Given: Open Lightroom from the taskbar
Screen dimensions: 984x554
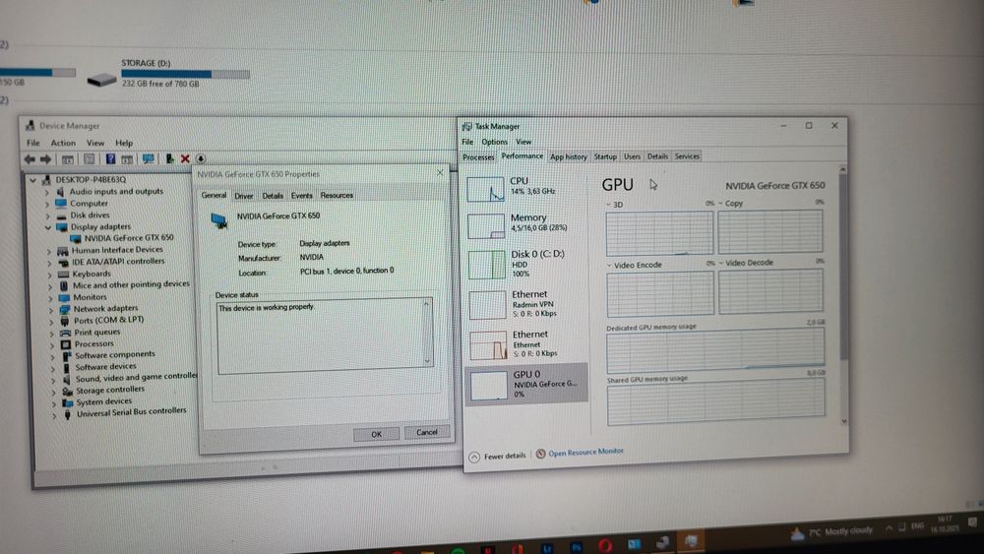Looking at the screenshot, I should pos(547,548).
